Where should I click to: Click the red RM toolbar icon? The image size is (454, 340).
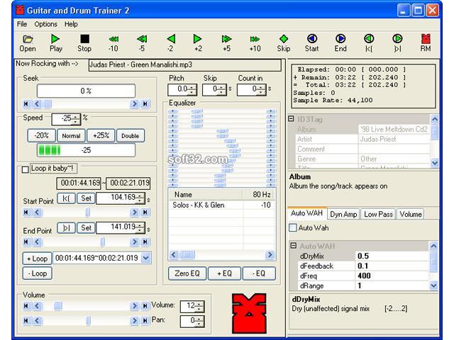point(426,43)
